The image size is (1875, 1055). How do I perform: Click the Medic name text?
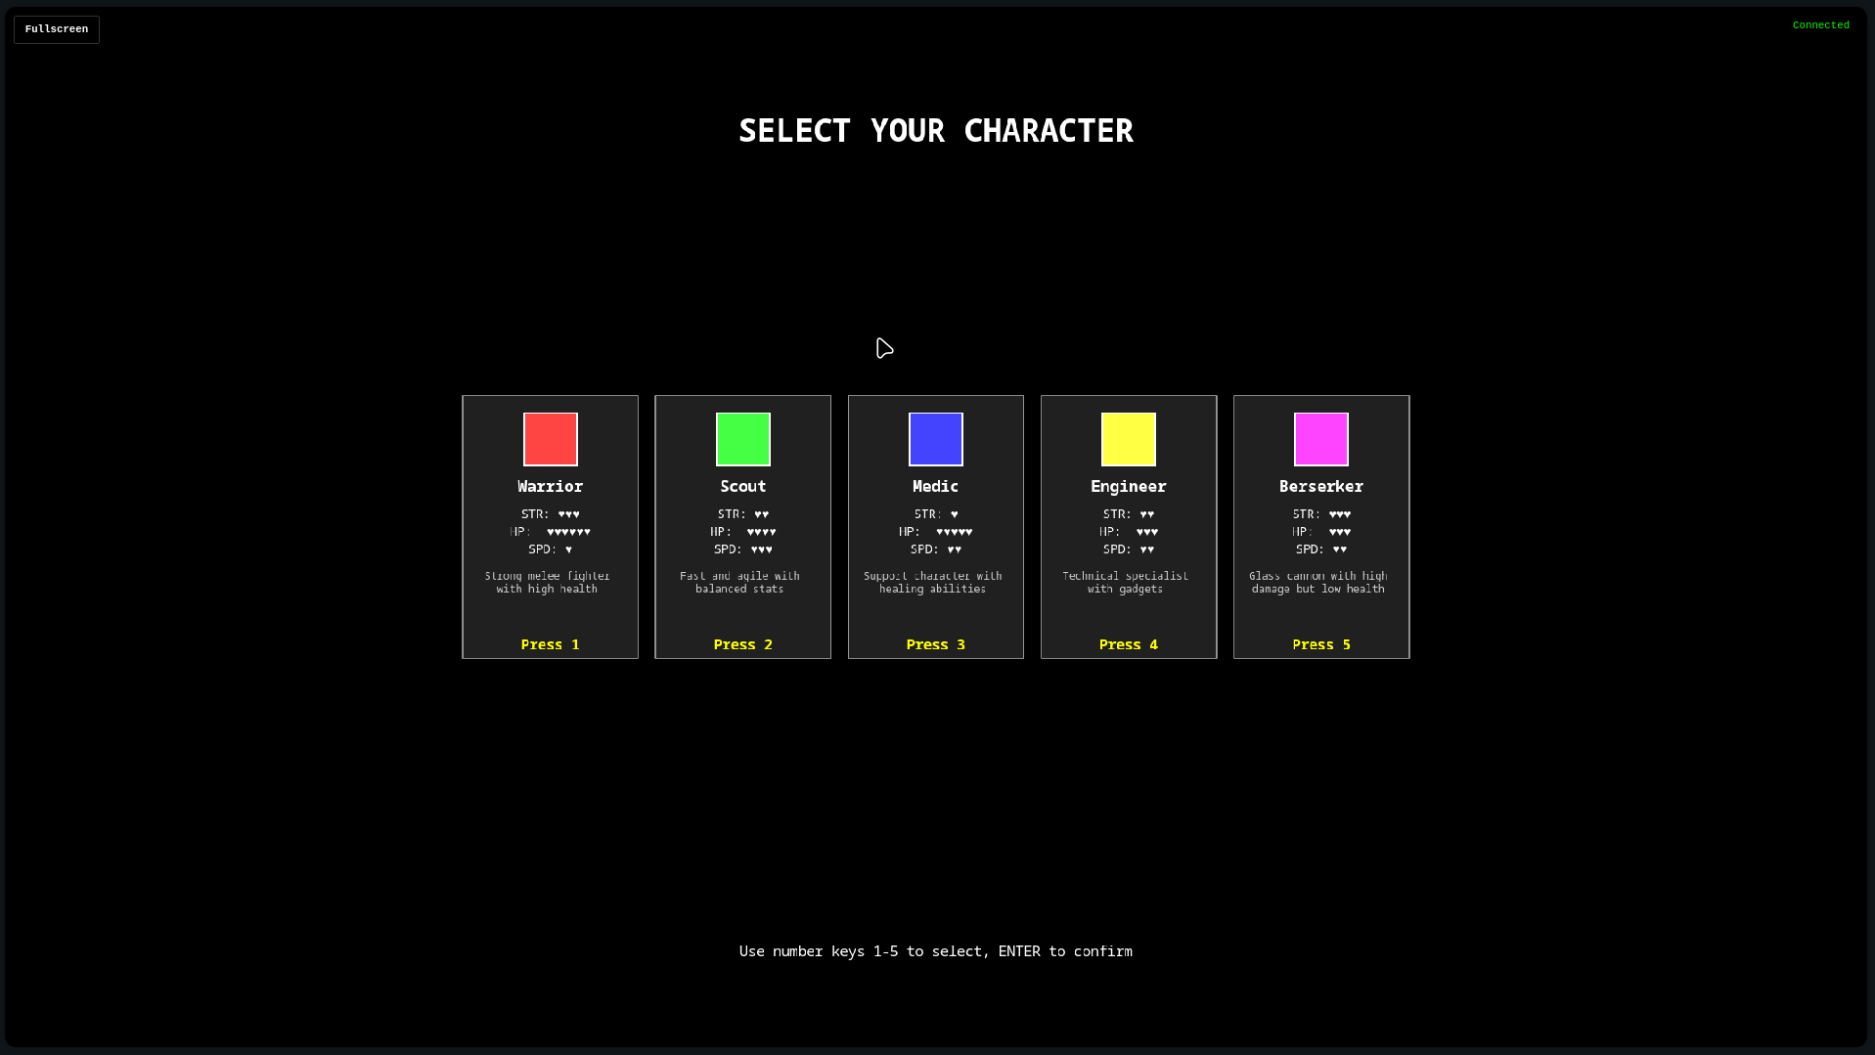(x=936, y=486)
